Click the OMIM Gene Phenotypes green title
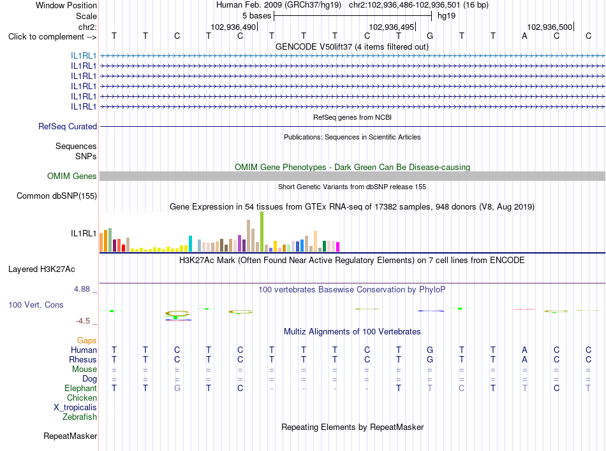The height and width of the screenshot is (451, 606). point(352,167)
